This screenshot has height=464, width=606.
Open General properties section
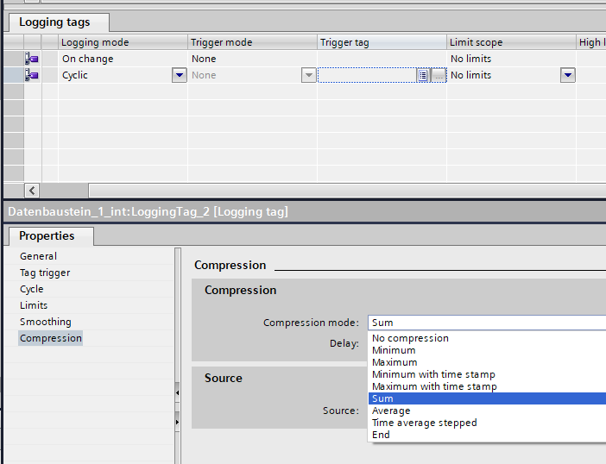[38, 256]
